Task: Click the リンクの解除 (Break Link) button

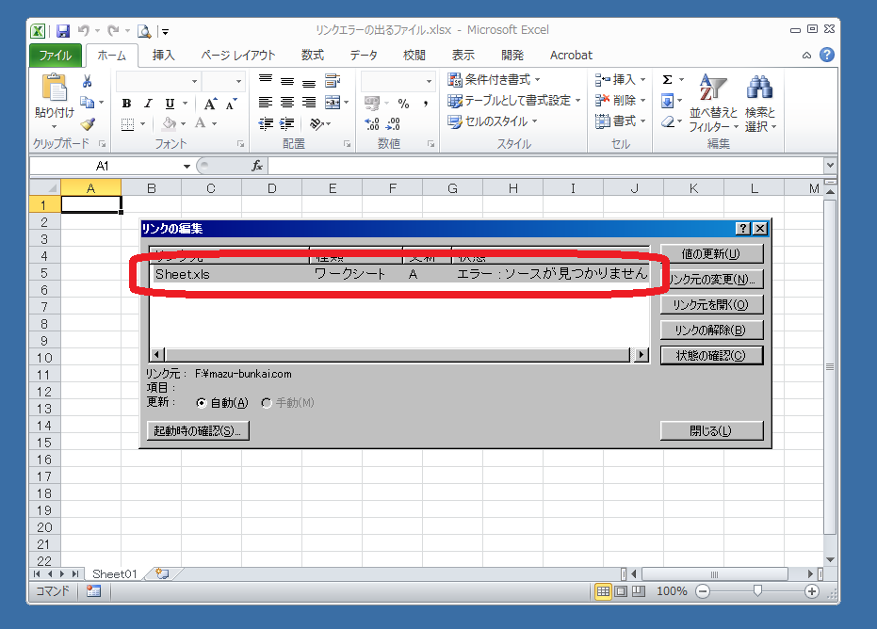Action: (711, 331)
